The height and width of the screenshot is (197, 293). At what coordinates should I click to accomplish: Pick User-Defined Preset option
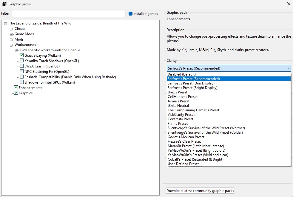[229, 164]
